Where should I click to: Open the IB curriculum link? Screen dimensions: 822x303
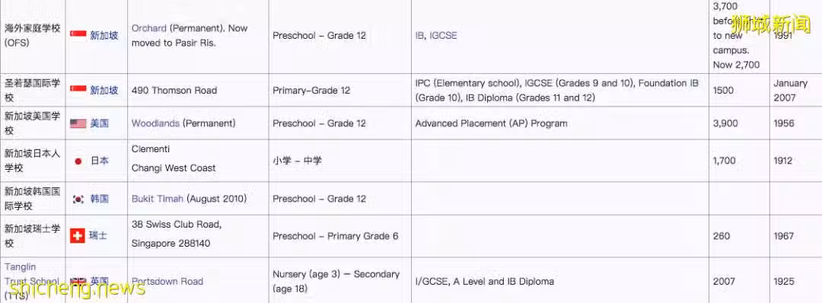[x=420, y=36]
